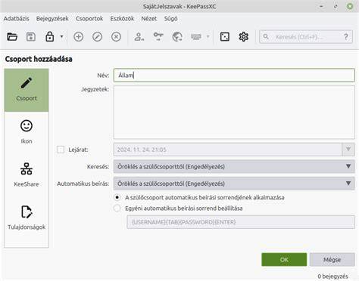359x281 pixels.
Task: Open the Csoportok menu
Action: [x=89, y=19]
